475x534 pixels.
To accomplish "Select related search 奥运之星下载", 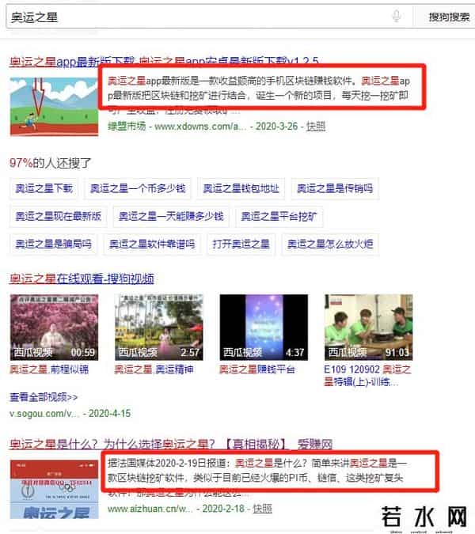I will (x=44, y=188).
